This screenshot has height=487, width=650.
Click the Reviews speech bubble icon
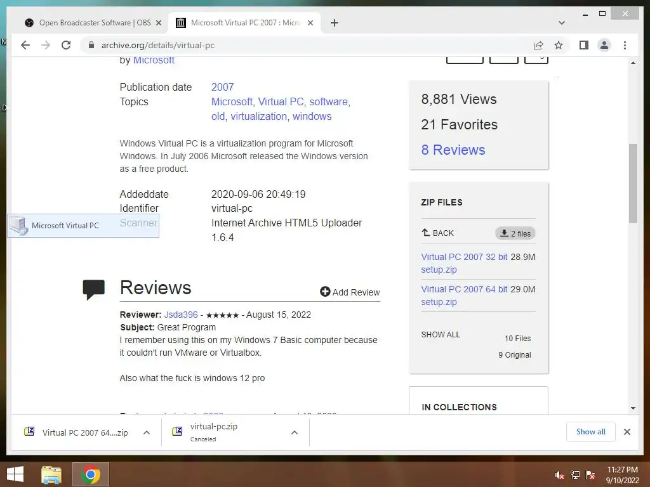coord(94,289)
